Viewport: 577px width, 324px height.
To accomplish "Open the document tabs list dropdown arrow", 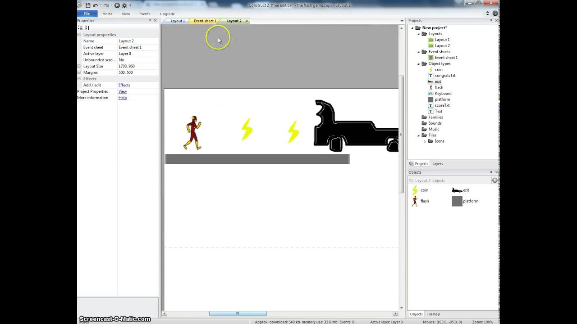I will (402, 21).
